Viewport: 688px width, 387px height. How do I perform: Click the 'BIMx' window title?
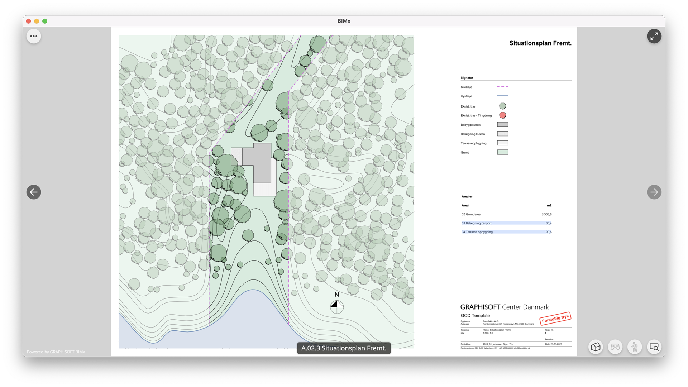tap(344, 21)
